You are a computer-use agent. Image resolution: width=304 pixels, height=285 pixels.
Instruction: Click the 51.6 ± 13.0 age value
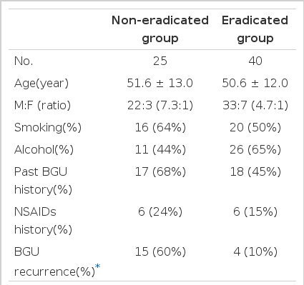[x=160, y=84]
